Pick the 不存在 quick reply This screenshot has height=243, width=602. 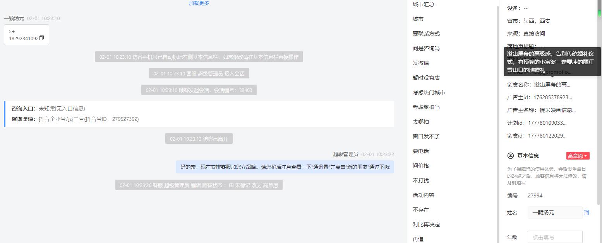click(421, 210)
